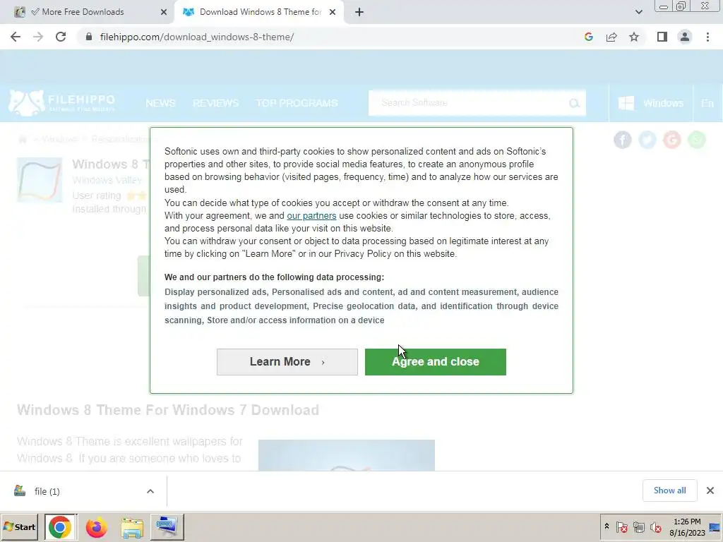Go back to the previous page

pos(16,37)
